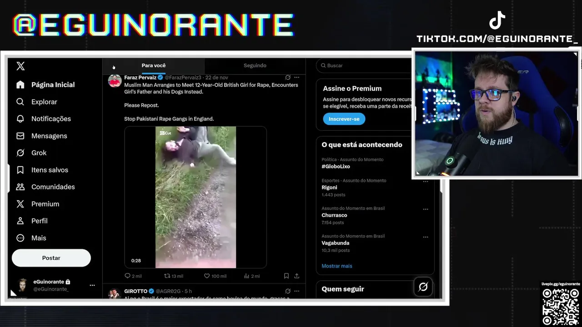582x327 pixels.
Task: Open Página Inicial home icon
Action: (x=20, y=85)
